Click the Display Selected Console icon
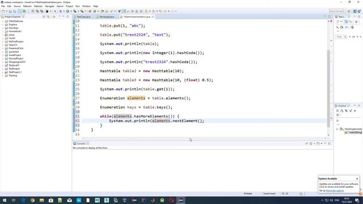Image resolution: width=363 pixels, height=204 pixels. (311, 143)
